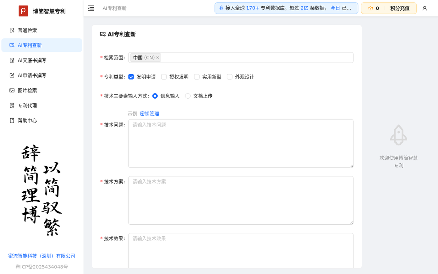The height and width of the screenshot is (274, 438).
Task: Click the user profile icon top right
Action: tap(424, 8)
